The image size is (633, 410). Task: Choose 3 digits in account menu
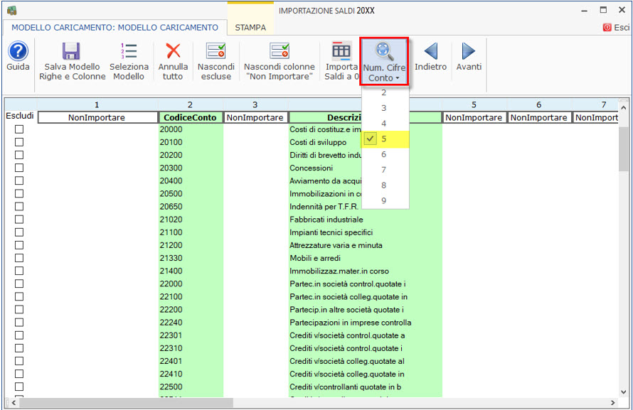(385, 108)
